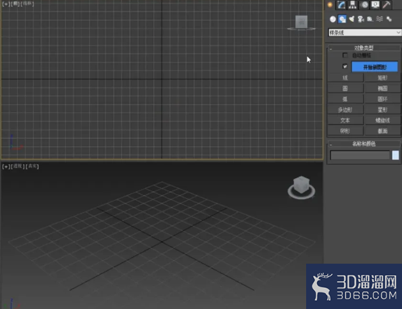Choose the 多边形 polygon button
Viewport: 402px width, 309px height.
click(345, 110)
